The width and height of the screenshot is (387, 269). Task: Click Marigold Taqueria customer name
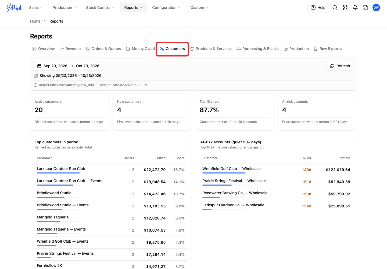click(53, 217)
